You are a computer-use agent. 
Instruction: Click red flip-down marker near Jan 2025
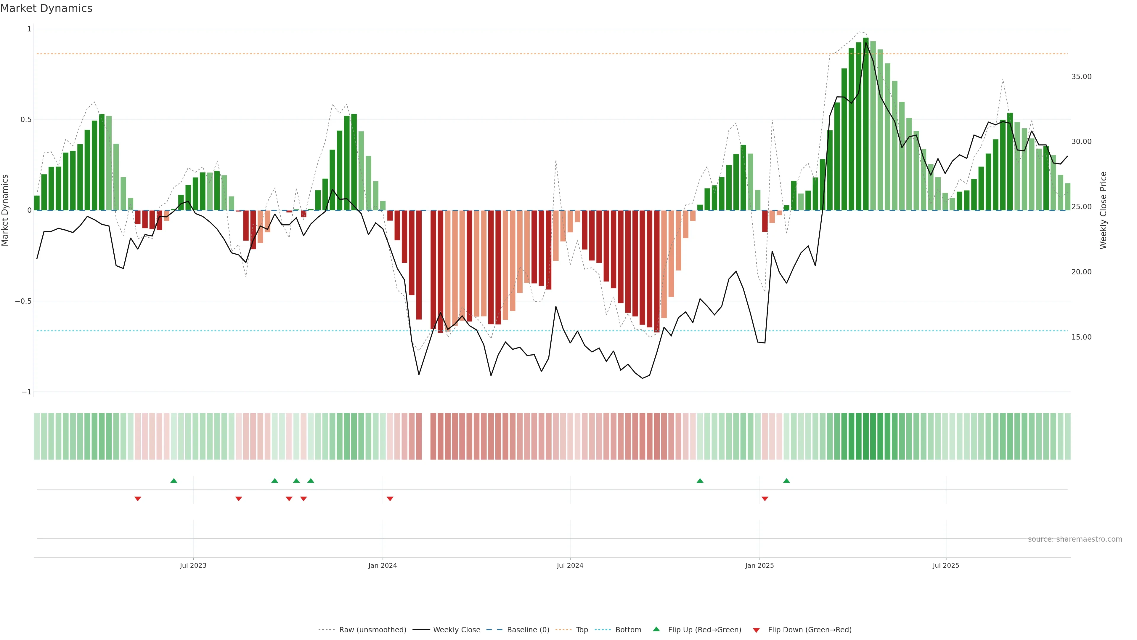pyautogui.click(x=765, y=499)
